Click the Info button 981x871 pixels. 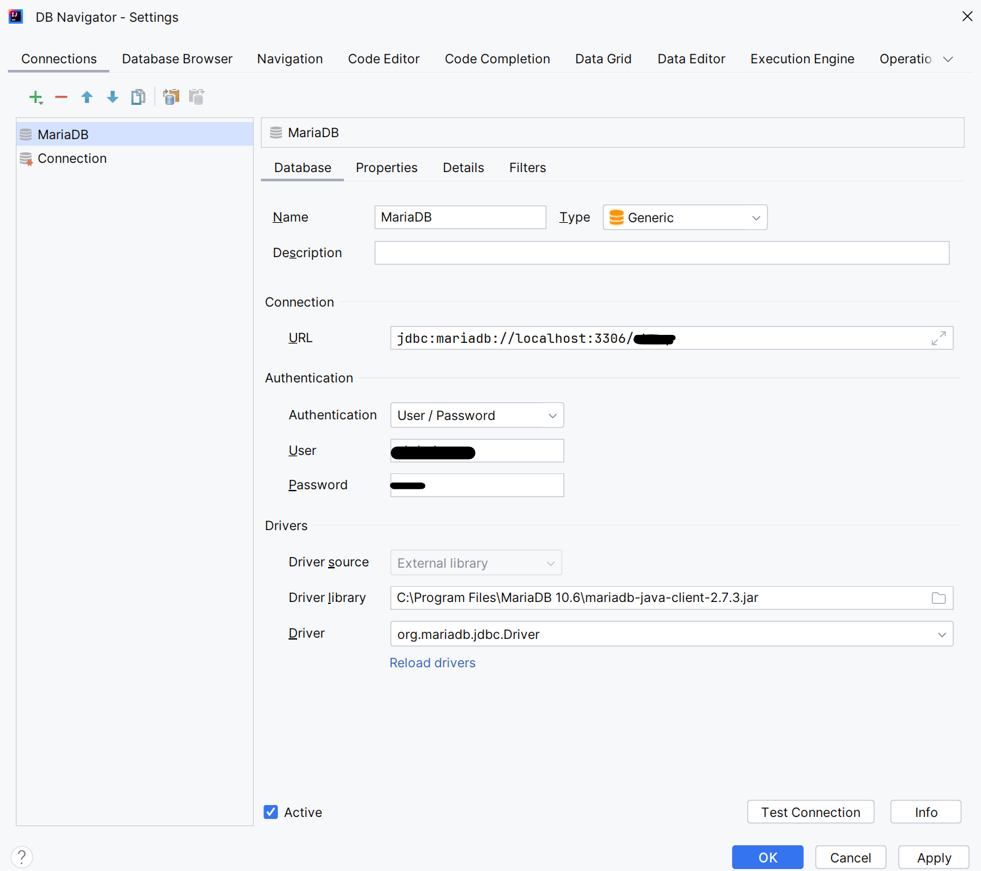pos(926,812)
